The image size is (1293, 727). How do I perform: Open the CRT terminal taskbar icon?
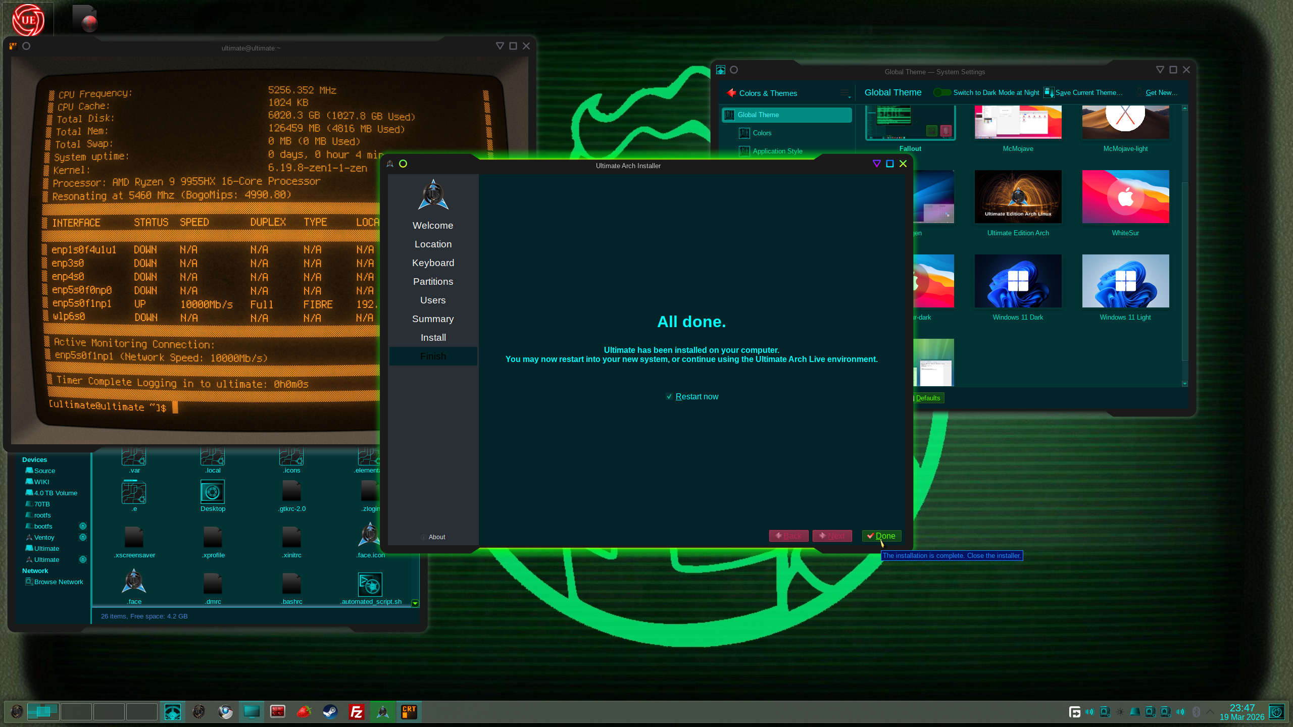point(409,712)
